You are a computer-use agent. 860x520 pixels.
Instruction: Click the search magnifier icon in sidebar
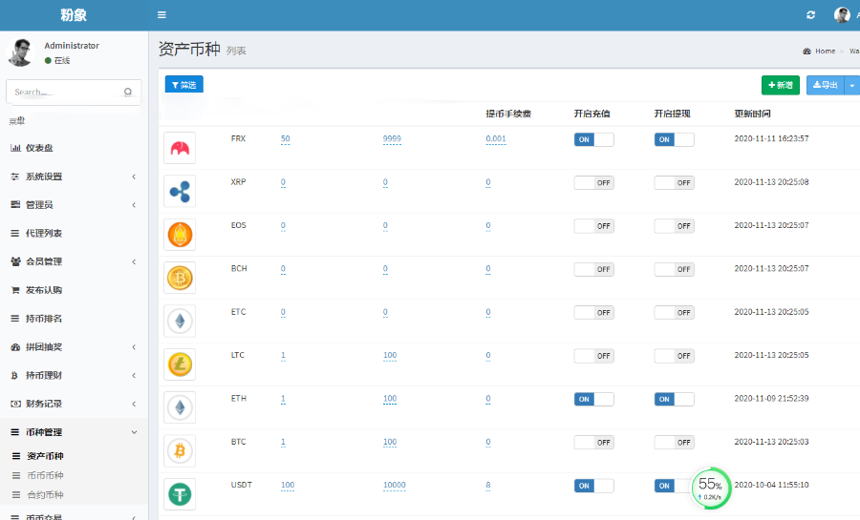(x=128, y=92)
